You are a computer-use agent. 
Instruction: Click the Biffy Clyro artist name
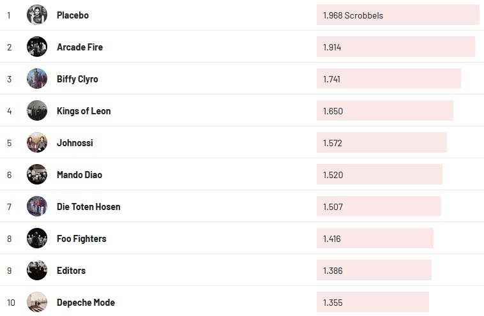pos(77,79)
